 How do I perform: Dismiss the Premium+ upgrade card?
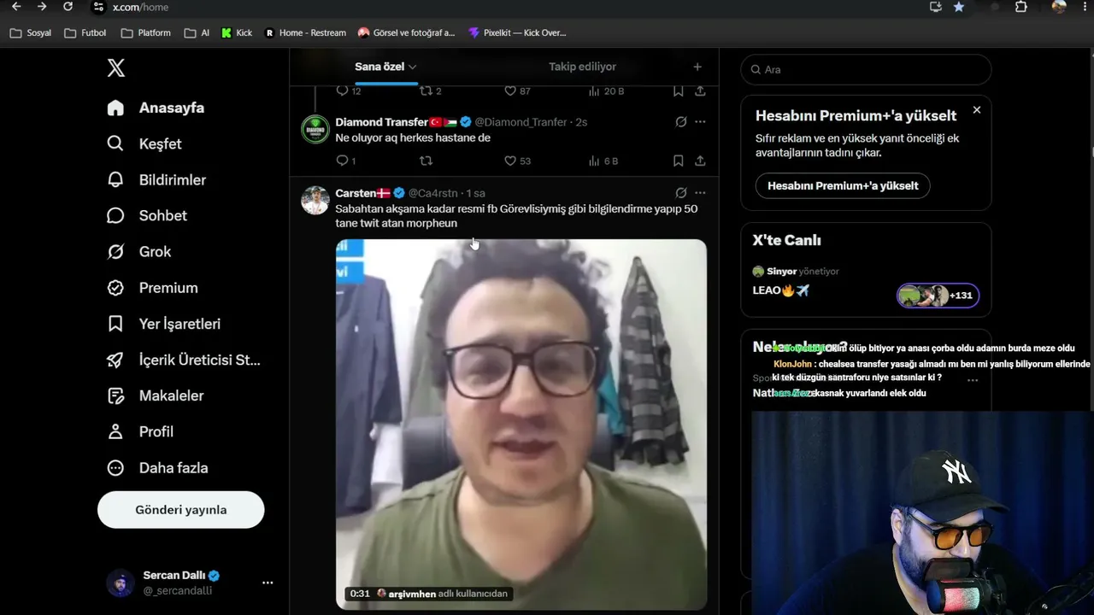pyautogui.click(x=977, y=110)
